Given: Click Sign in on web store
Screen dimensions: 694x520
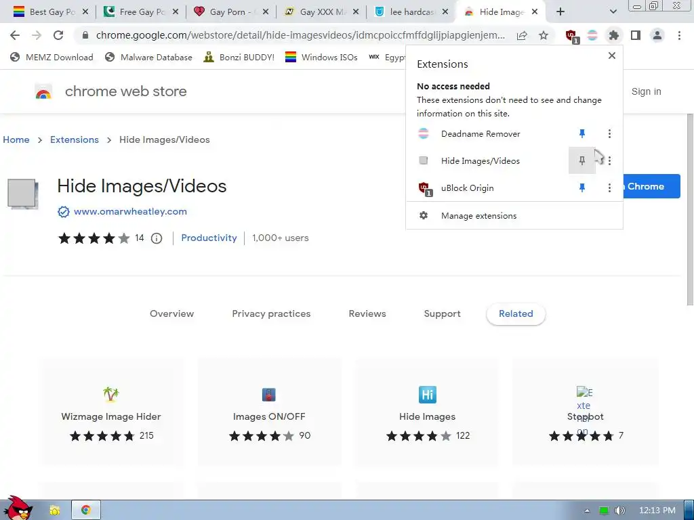Looking at the screenshot, I should 646,91.
